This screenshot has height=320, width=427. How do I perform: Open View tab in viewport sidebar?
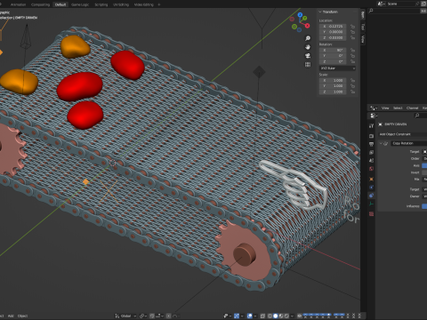(x=363, y=39)
